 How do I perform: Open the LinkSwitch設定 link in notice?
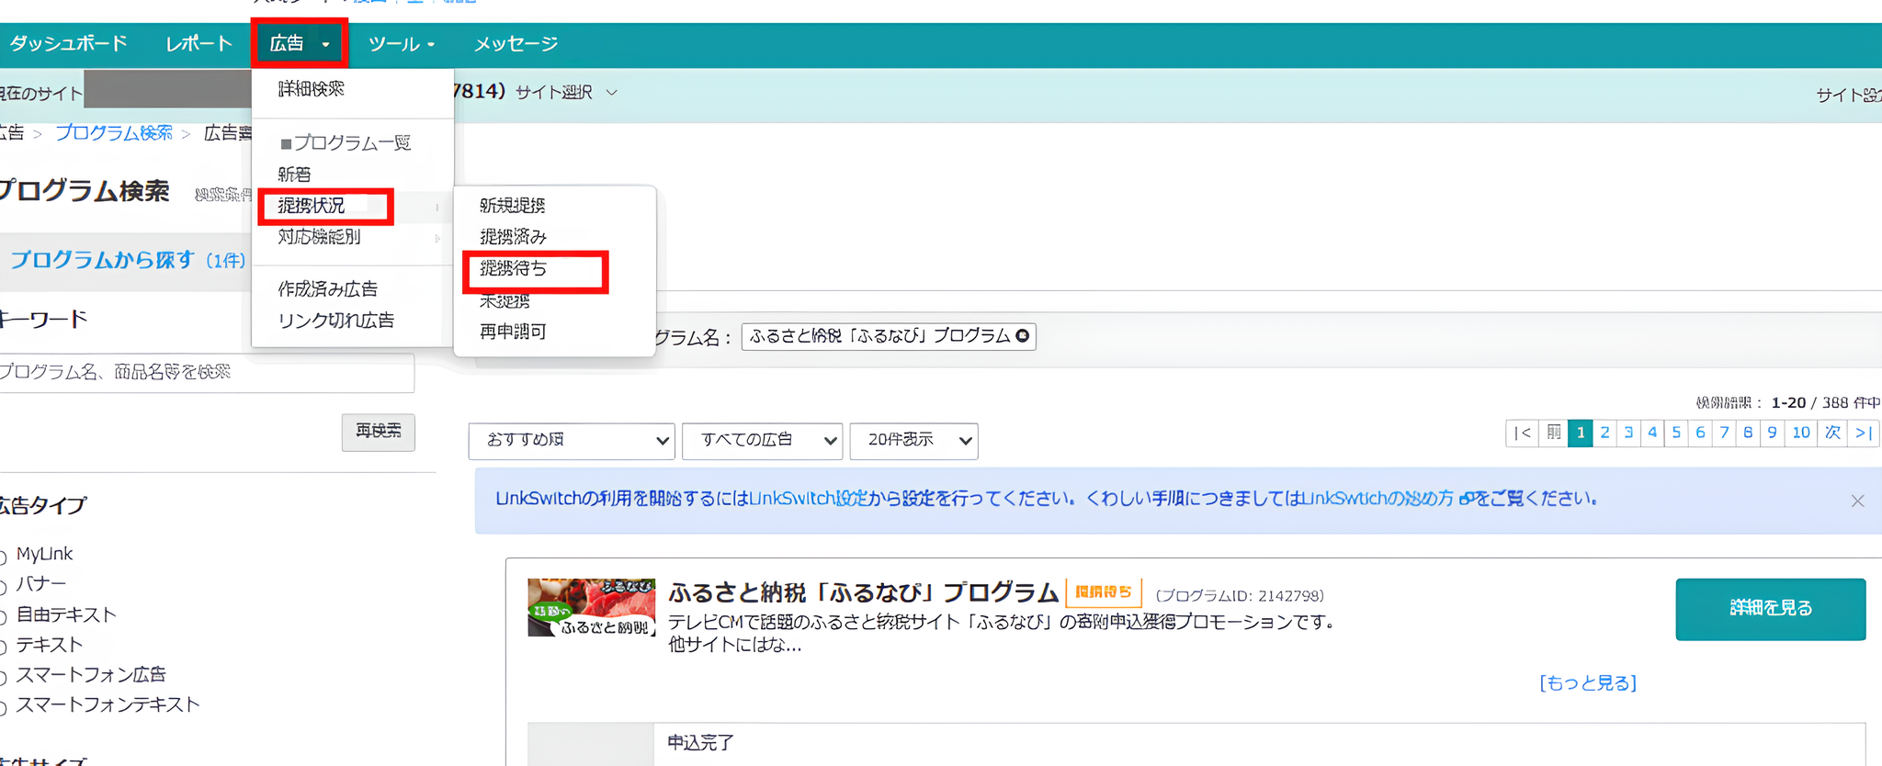(x=809, y=499)
